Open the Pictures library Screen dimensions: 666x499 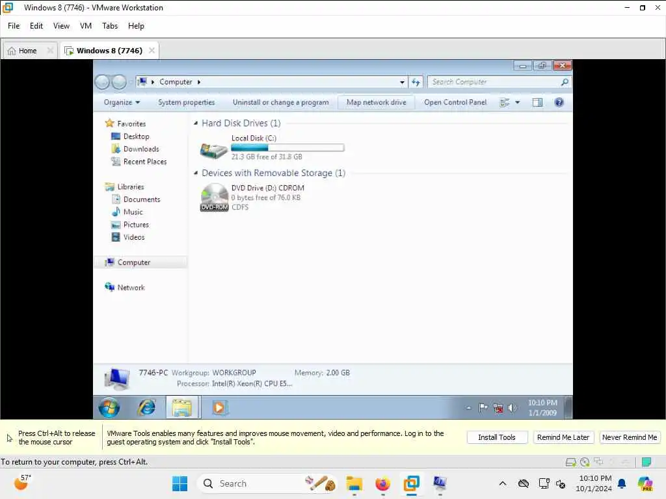point(136,224)
